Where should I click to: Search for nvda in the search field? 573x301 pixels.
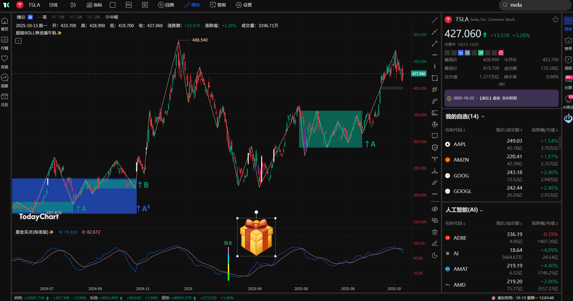(x=535, y=5)
